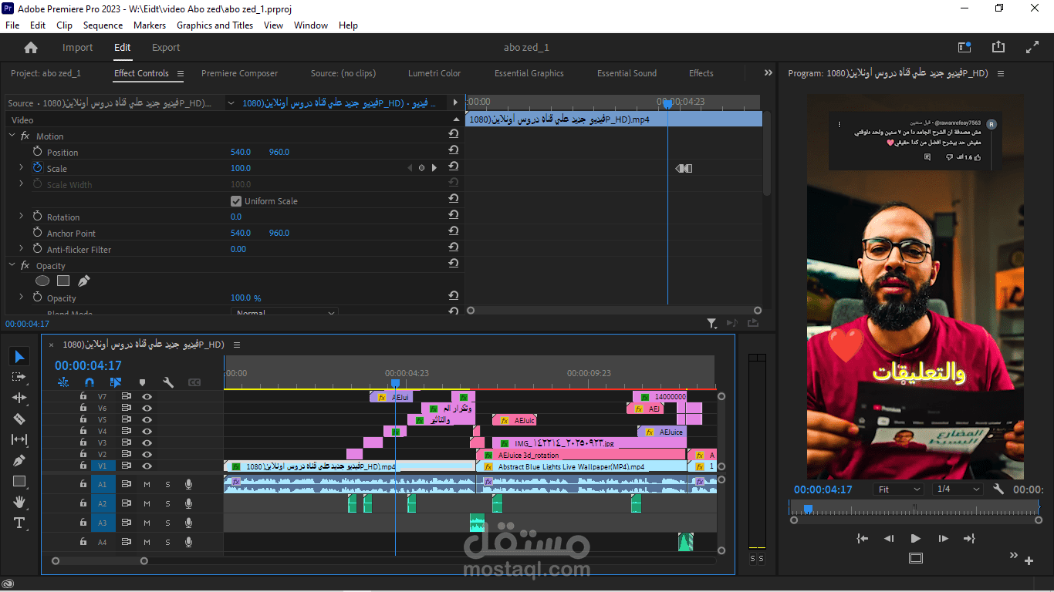This screenshot has height=592, width=1054.
Task: Open Fit zoom level dropdown
Action: tap(899, 489)
